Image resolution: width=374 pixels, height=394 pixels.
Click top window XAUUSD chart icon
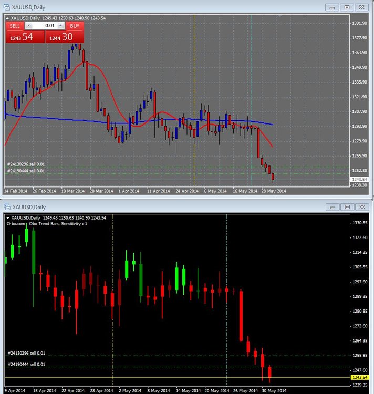[7, 7]
